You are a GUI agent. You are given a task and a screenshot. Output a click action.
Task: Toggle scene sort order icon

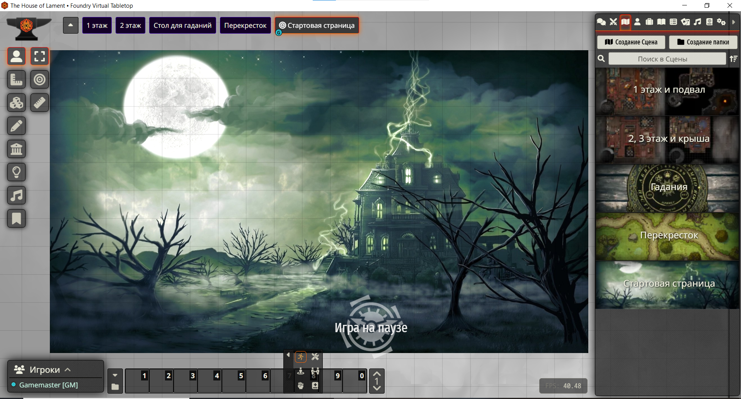[733, 59]
